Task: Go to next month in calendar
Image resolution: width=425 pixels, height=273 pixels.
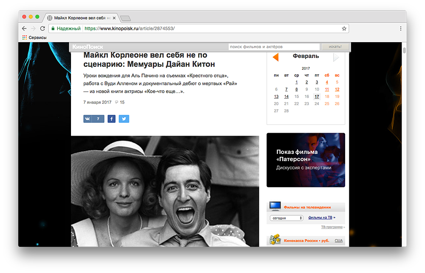Action: point(336,57)
